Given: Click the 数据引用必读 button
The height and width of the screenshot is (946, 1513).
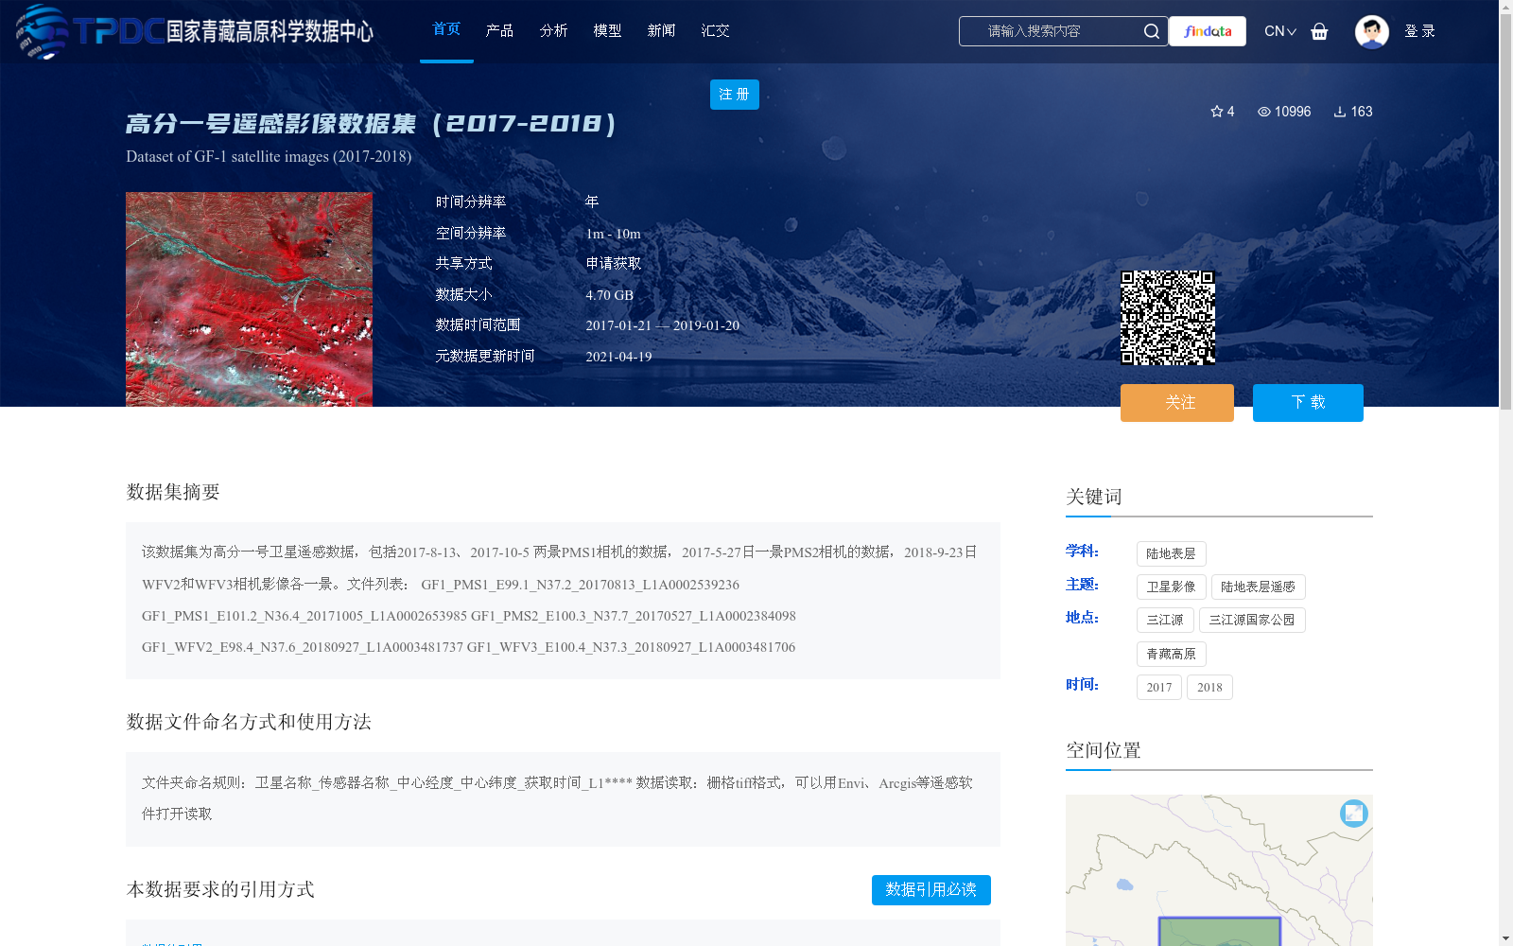Looking at the screenshot, I should tap(931, 890).
